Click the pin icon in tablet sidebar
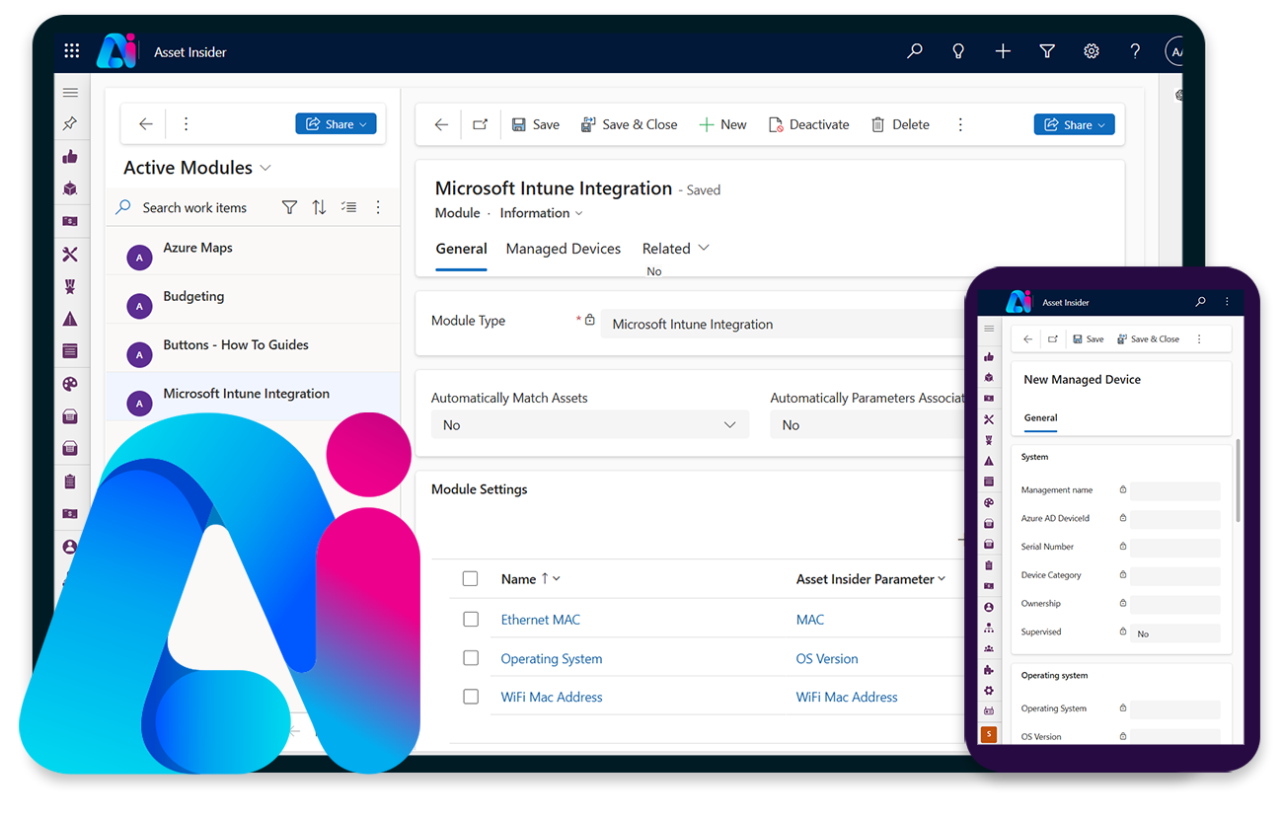The height and width of the screenshot is (818, 1283). coord(70,124)
